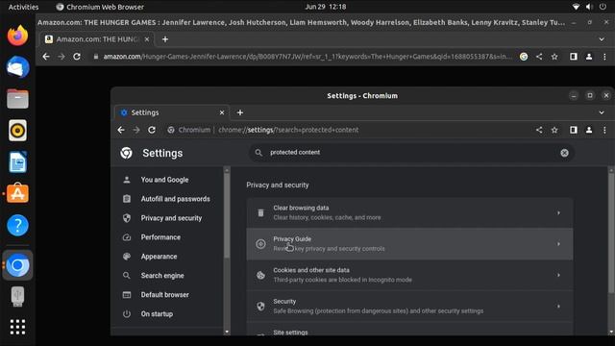The height and width of the screenshot is (346, 615).
Task: Open Chromium menu in Amazon window
Action: click(604, 57)
